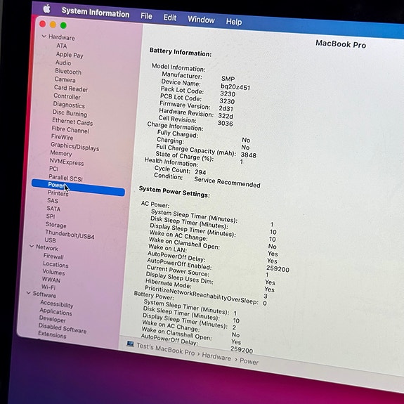The height and width of the screenshot is (404, 404).
Task: Open the Edit menu
Action: click(x=170, y=18)
